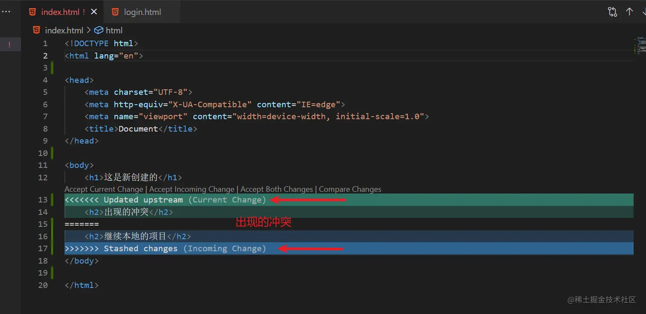Switch to the login.html tab

pos(143,12)
